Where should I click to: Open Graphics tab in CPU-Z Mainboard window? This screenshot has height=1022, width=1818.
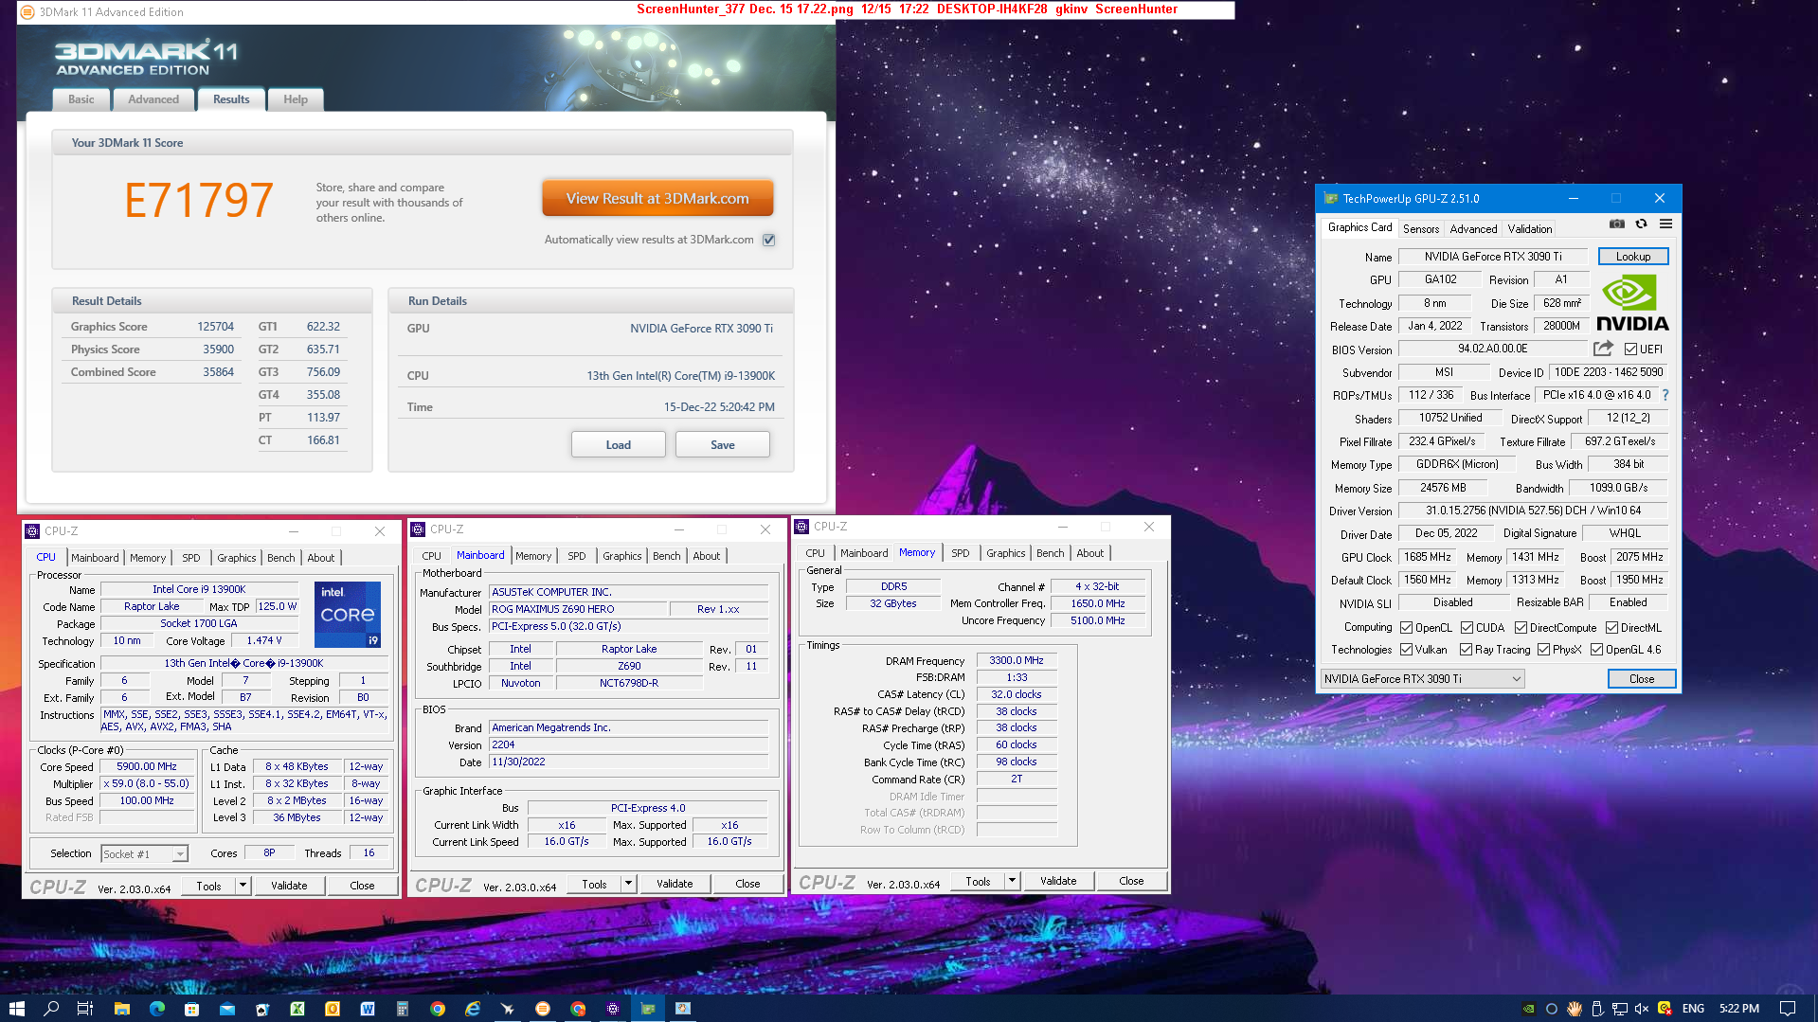[621, 556]
